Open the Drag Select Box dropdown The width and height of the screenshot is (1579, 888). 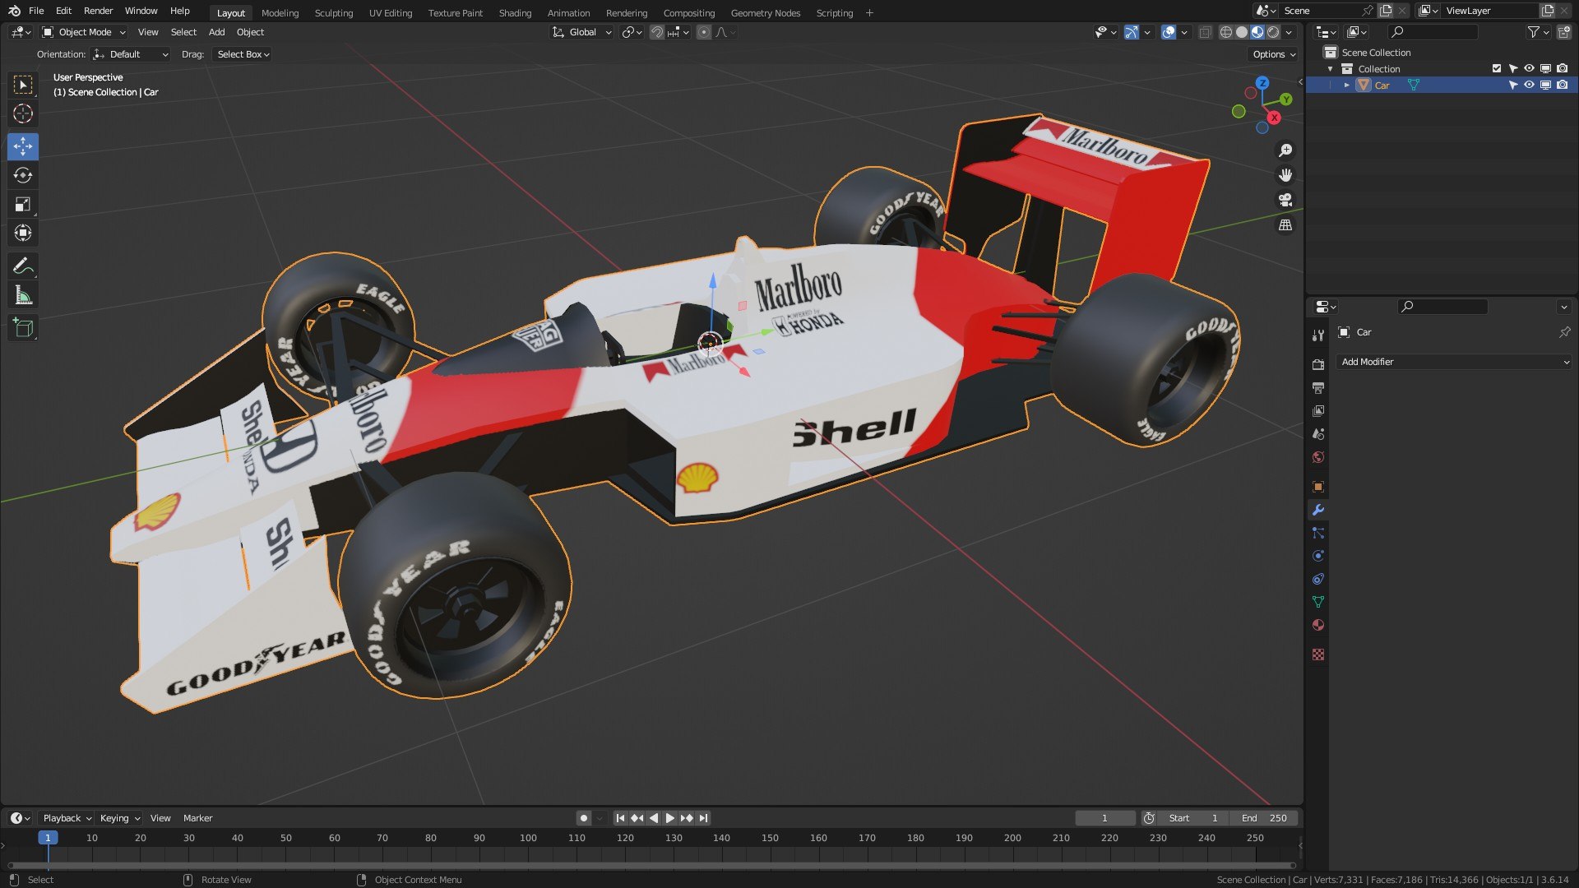click(243, 54)
